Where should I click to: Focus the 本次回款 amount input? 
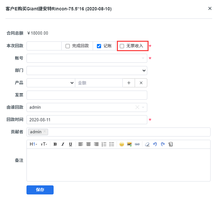(x=44, y=46)
